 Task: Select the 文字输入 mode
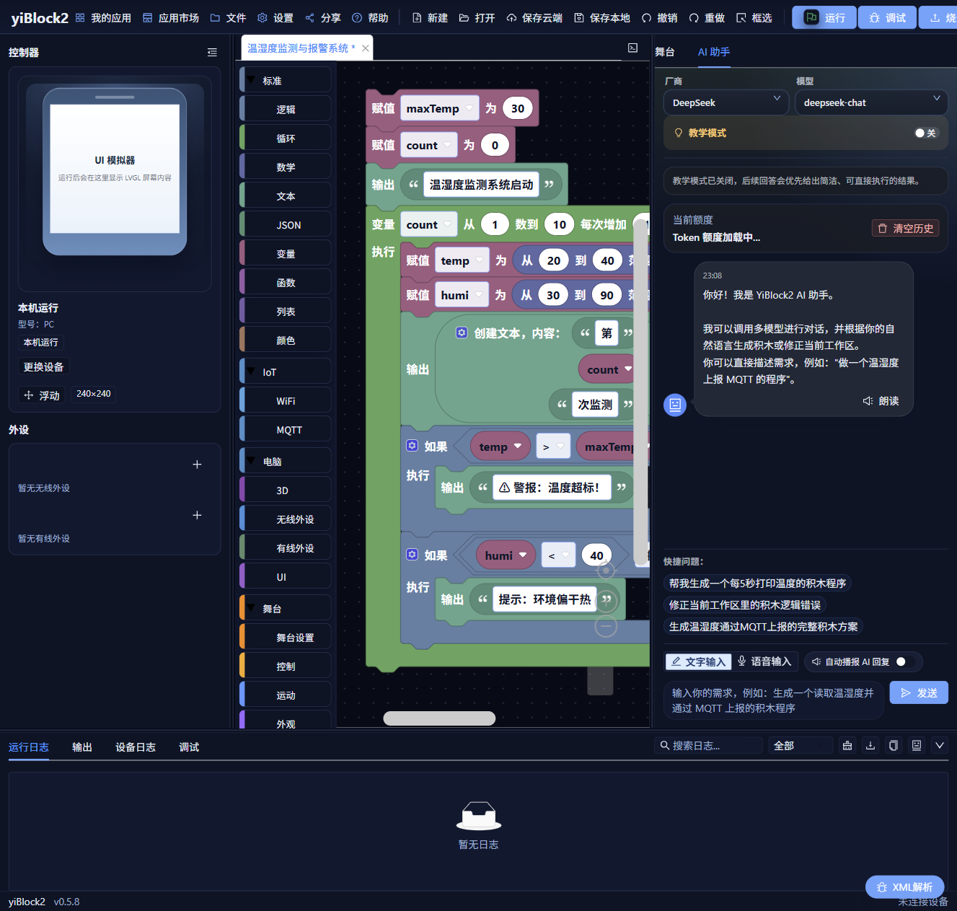point(698,661)
